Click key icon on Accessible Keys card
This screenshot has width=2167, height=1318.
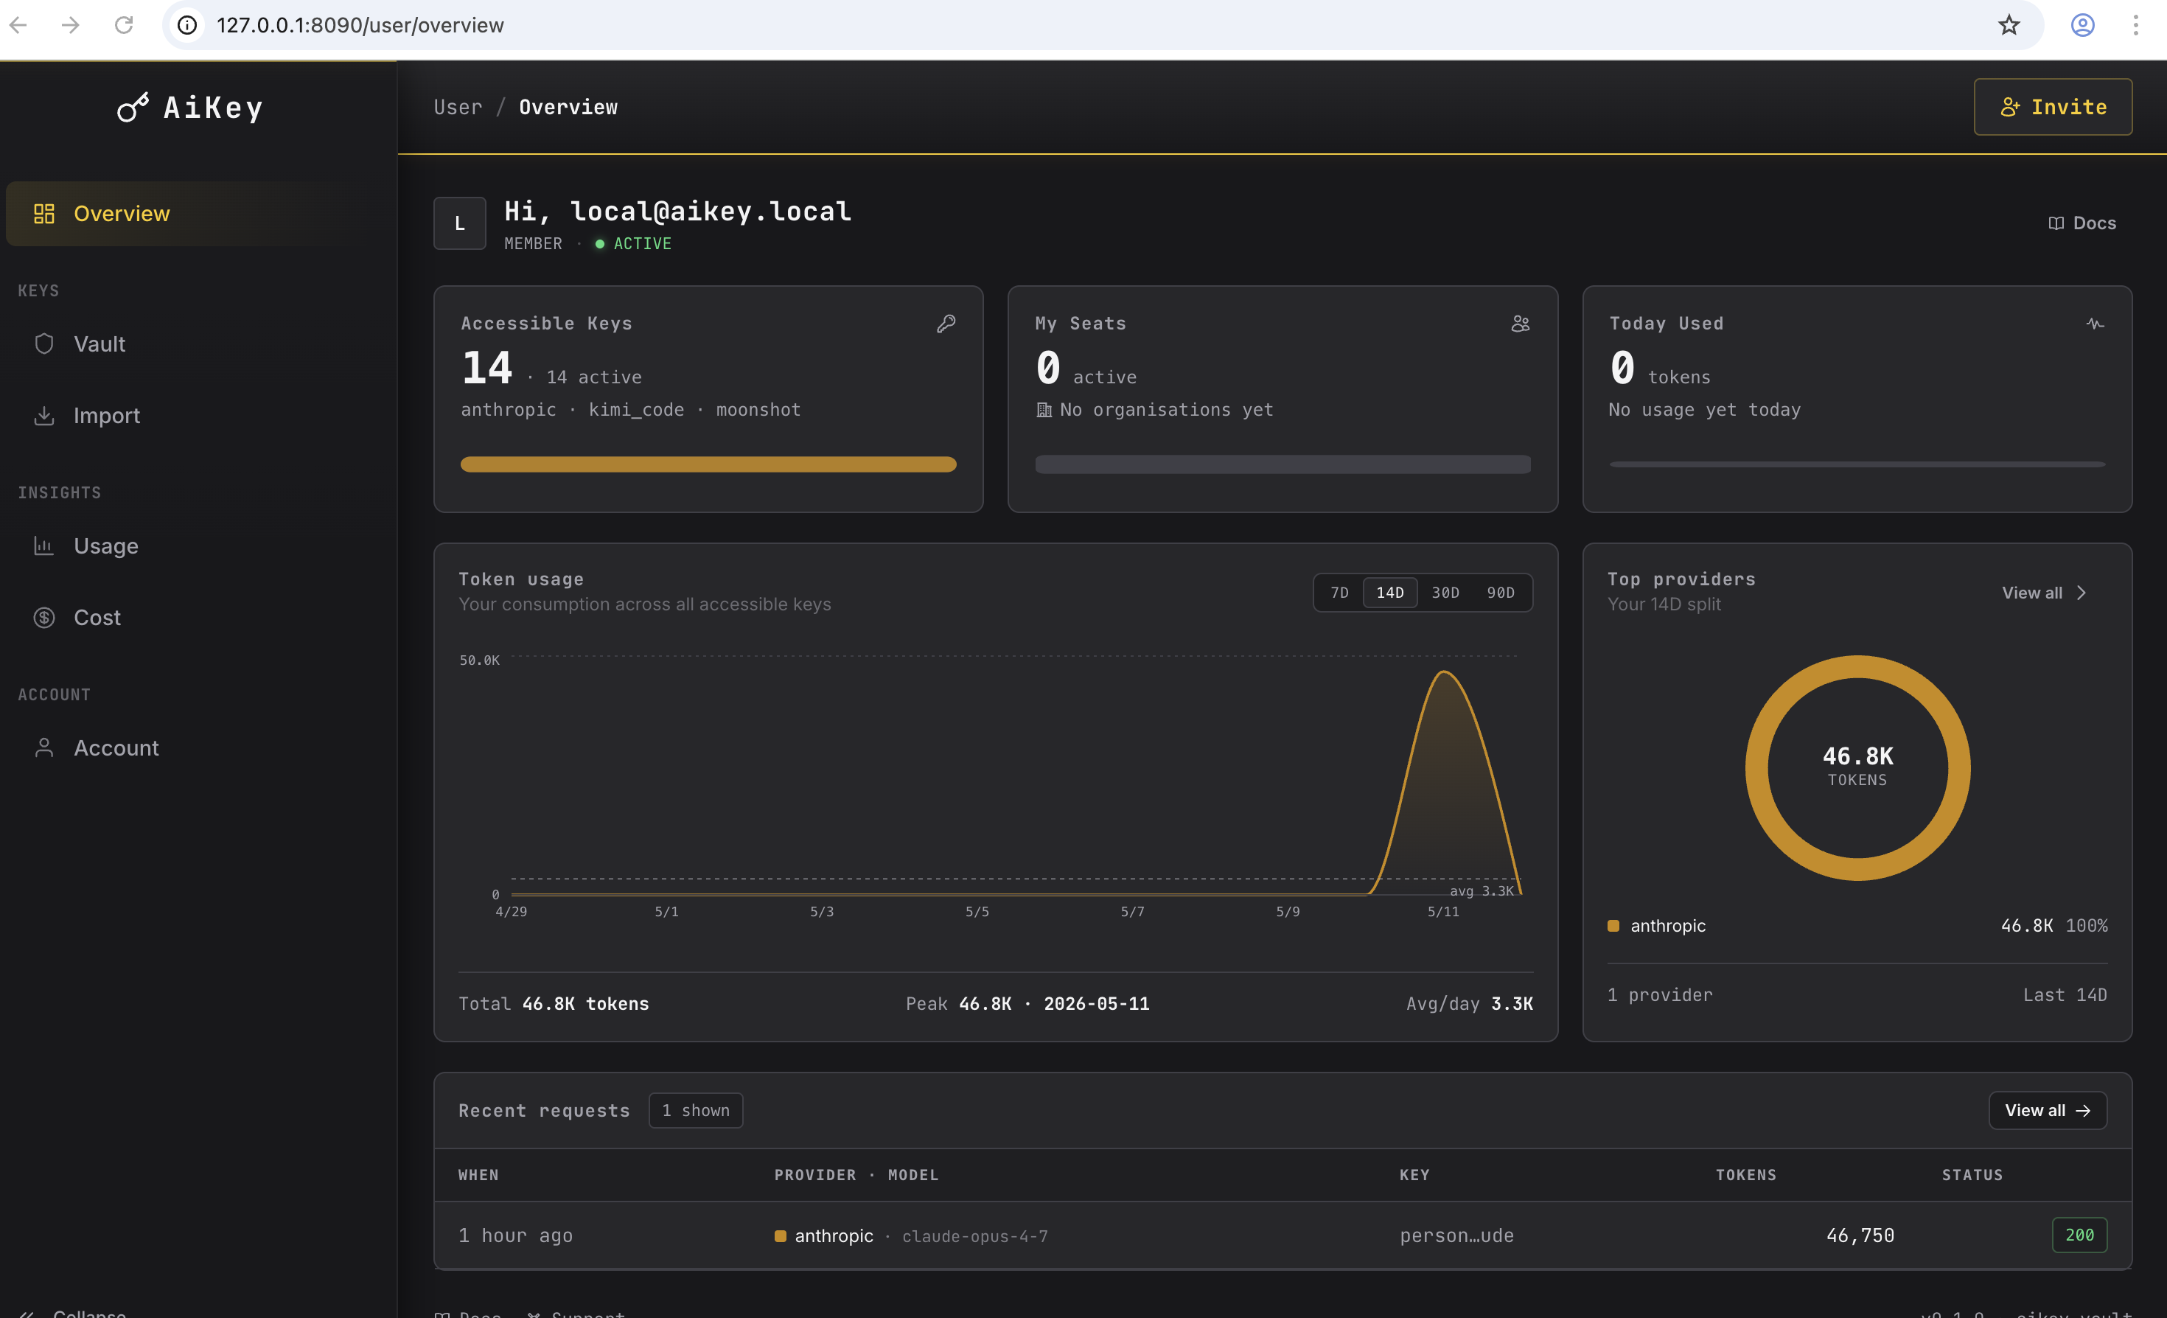(x=946, y=324)
